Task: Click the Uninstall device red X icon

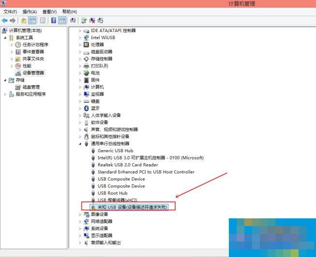Action: click(92, 20)
